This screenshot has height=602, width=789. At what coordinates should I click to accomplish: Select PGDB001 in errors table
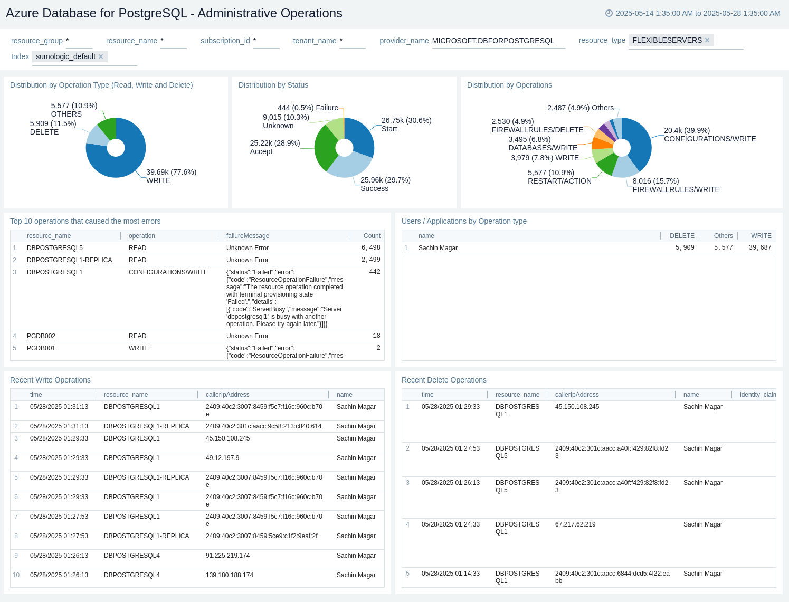pyautogui.click(x=41, y=348)
